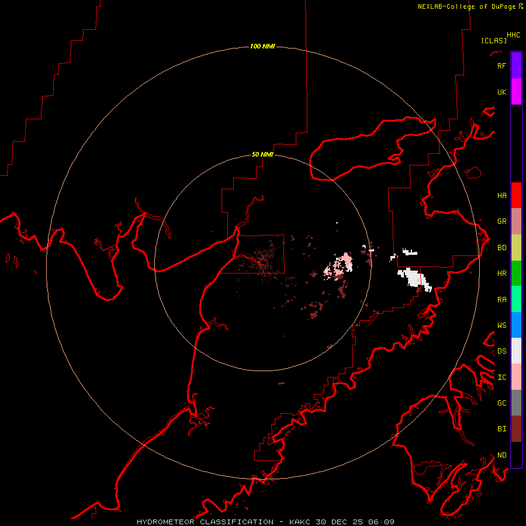Screen dimensions: 526x526
Task: Click the GR legend label
Action: [502, 222]
